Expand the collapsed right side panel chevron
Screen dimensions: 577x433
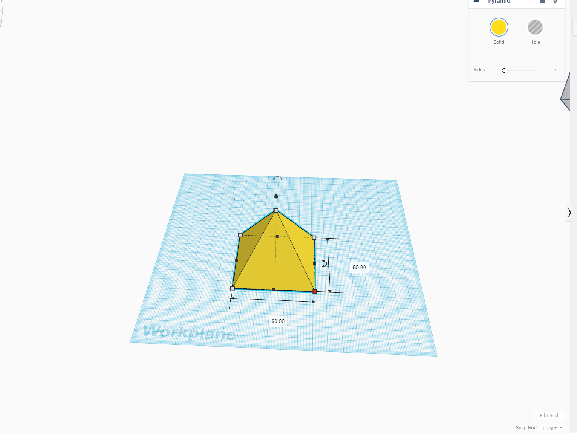point(569,213)
